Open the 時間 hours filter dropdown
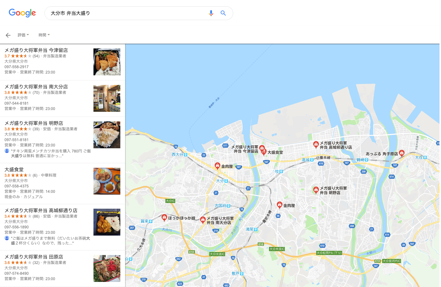The height and width of the screenshot is (287, 441). [44, 35]
